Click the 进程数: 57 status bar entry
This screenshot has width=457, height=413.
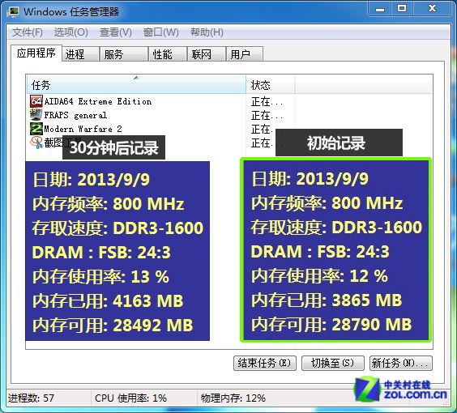(x=31, y=398)
